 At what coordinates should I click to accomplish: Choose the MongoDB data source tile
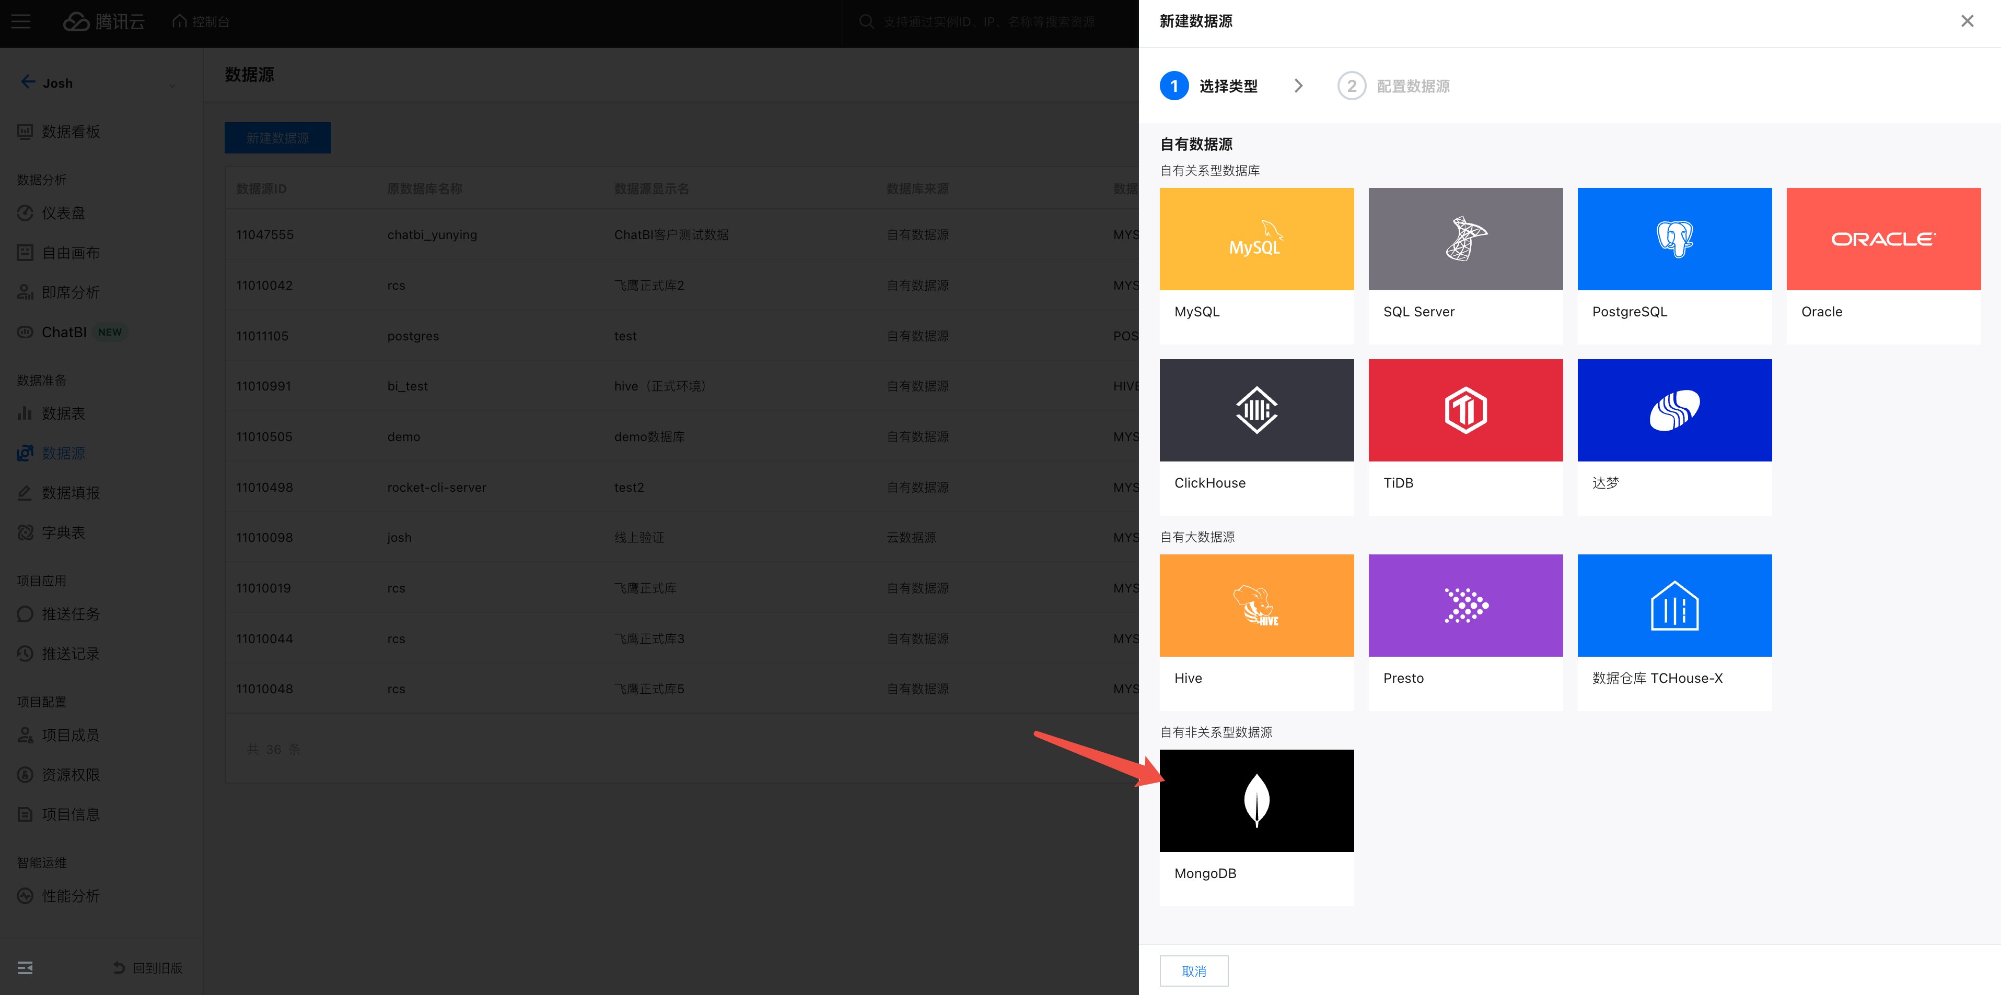coord(1256,801)
